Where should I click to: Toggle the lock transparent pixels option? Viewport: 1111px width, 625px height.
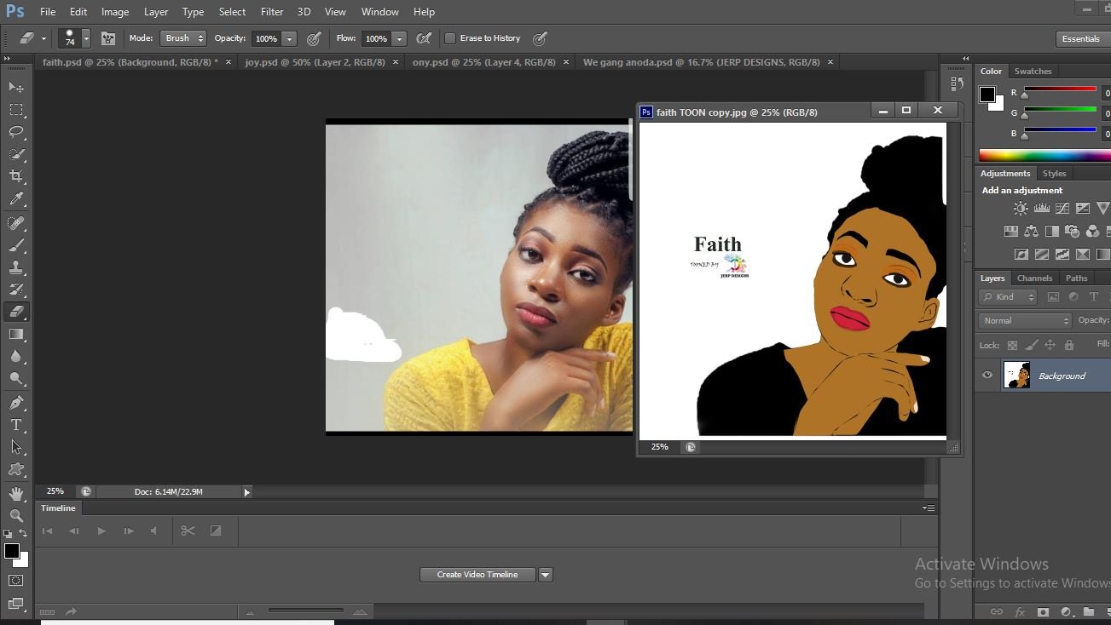(x=1012, y=345)
